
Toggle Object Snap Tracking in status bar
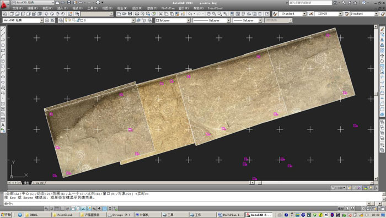point(83,209)
